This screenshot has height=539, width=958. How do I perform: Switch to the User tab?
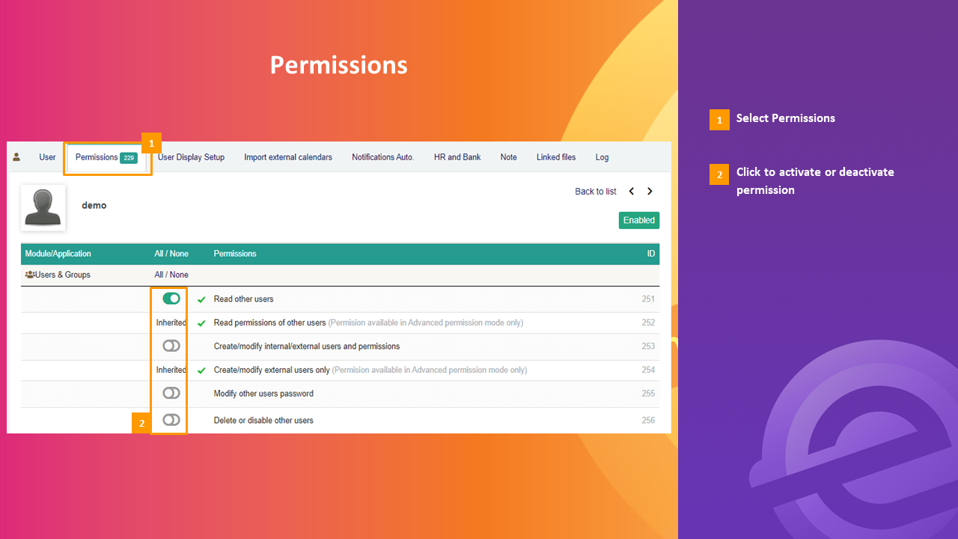point(47,157)
